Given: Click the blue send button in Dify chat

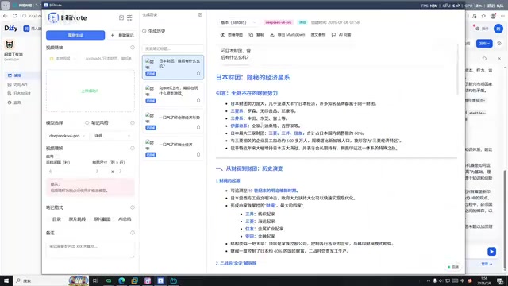Looking at the screenshot, I should tap(491, 252).
